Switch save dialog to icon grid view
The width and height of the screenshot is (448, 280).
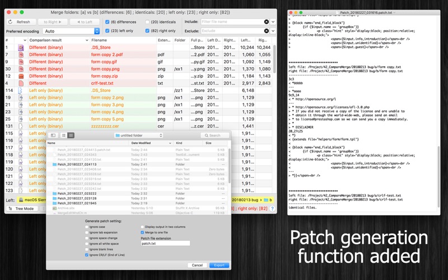coord(64,135)
